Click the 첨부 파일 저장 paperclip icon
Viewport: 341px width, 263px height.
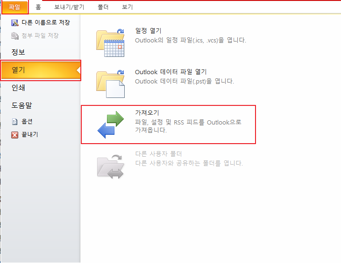(x=15, y=35)
